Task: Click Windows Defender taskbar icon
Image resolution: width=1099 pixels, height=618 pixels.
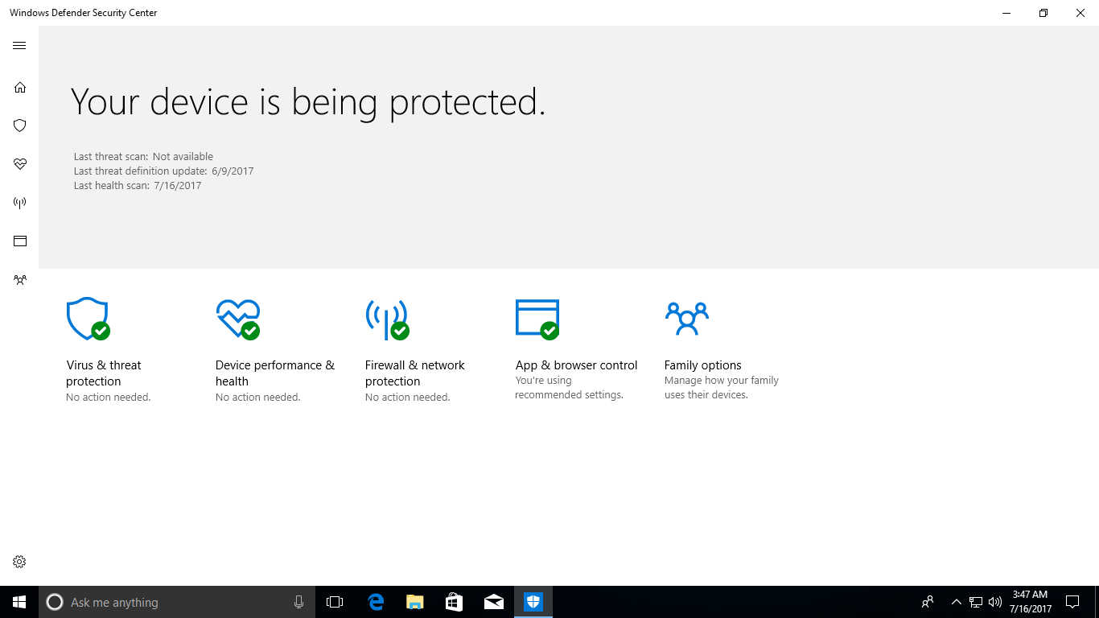Action: pyautogui.click(x=533, y=602)
